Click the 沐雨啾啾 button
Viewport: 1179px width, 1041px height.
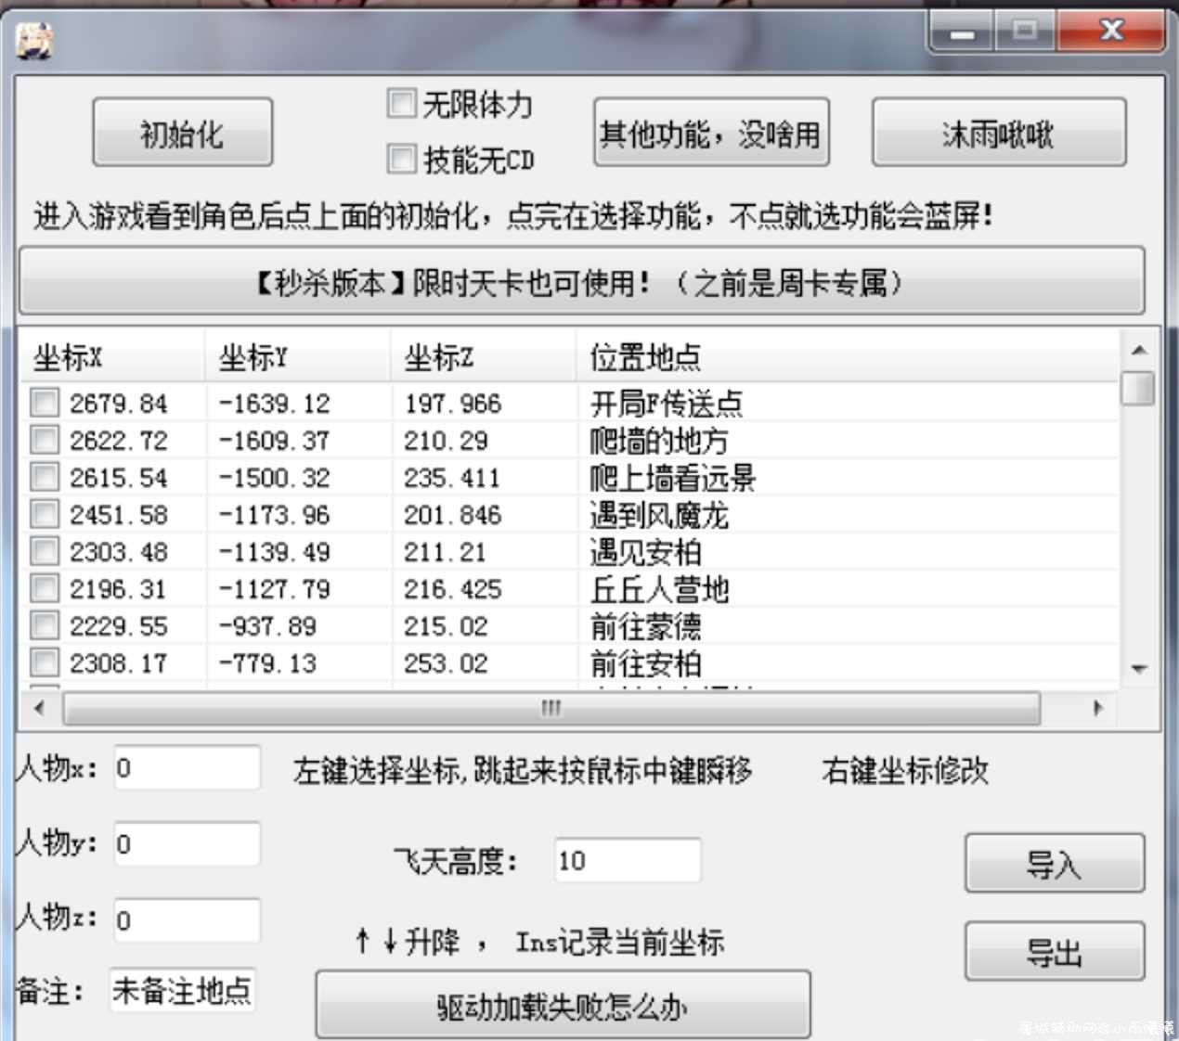[999, 133]
